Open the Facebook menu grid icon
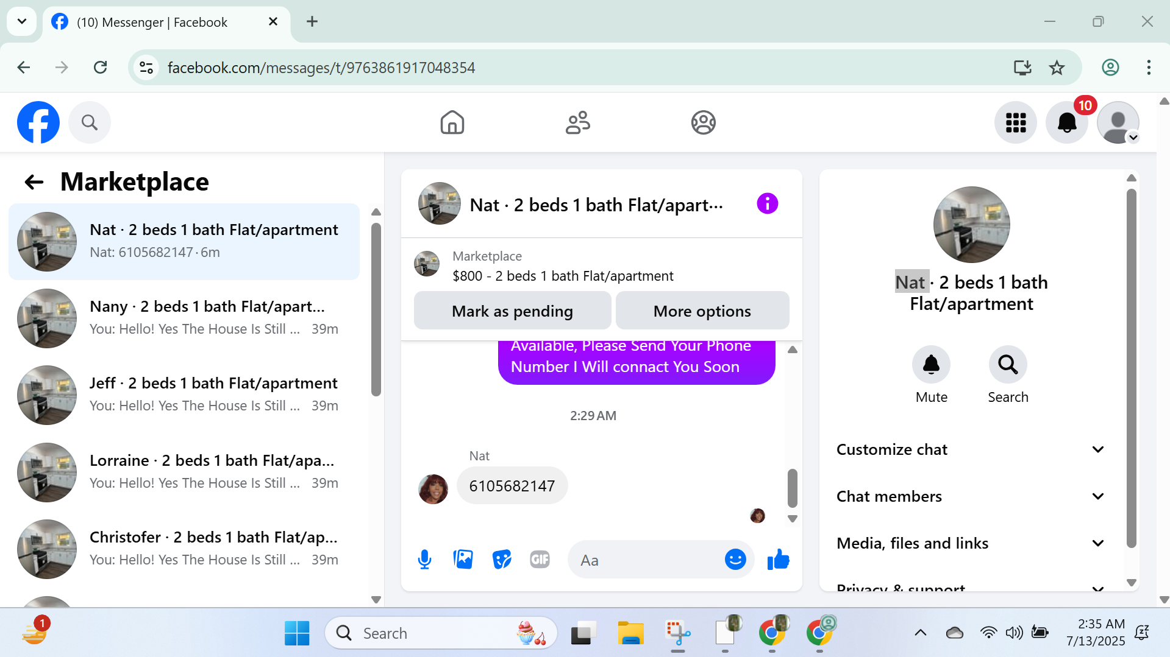 (1016, 122)
